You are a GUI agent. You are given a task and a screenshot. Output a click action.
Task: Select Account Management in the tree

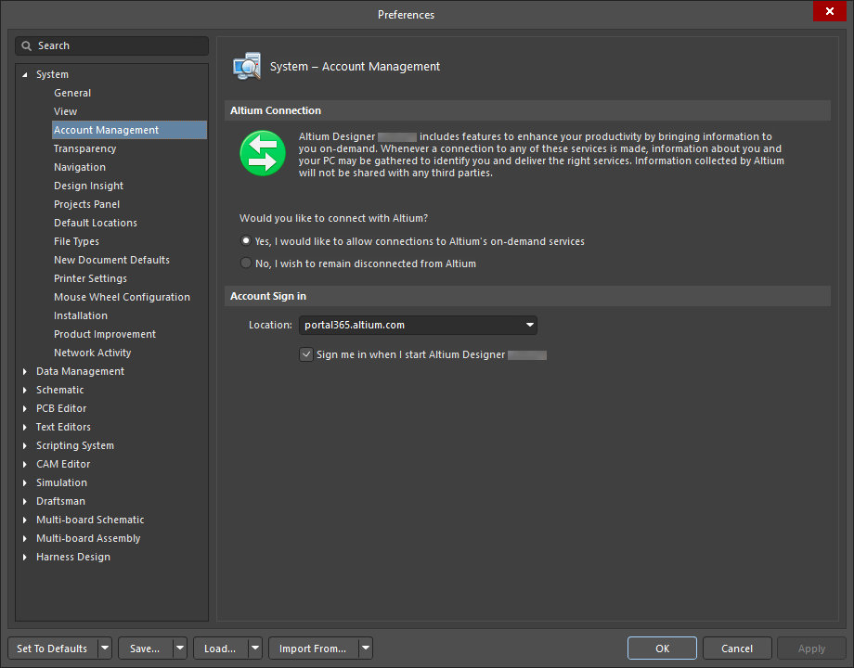(130, 130)
